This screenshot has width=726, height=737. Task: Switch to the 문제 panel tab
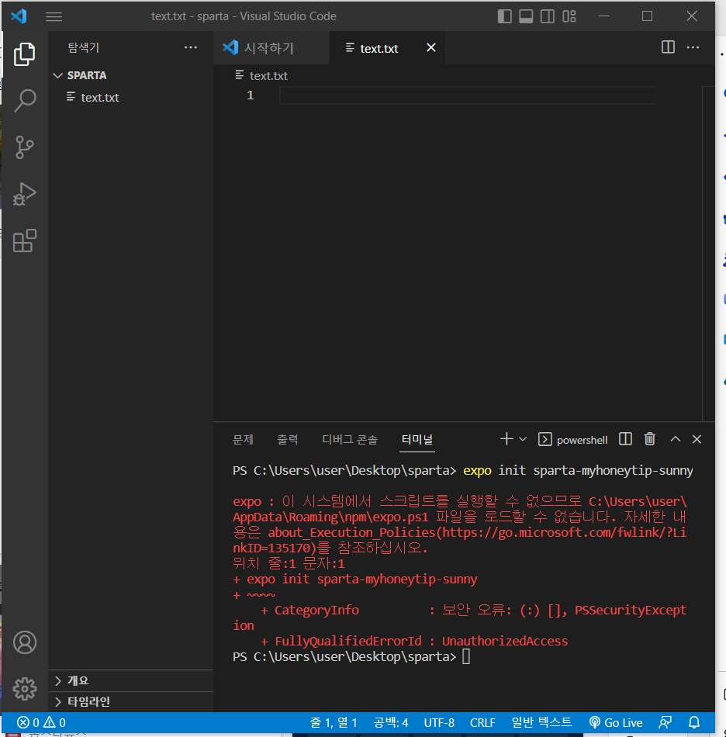click(243, 439)
